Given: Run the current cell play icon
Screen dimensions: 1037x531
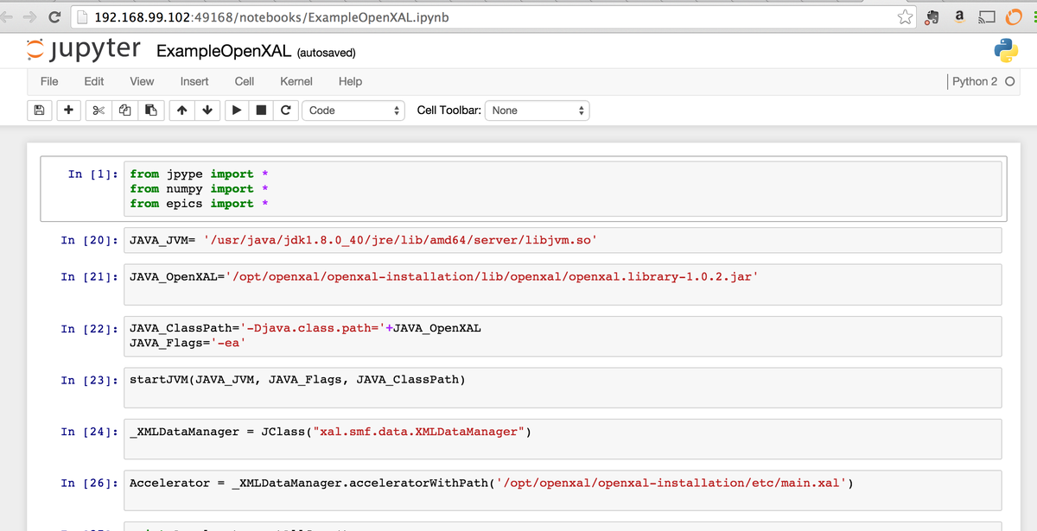Looking at the screenshot, I should (x=236, y=111).
